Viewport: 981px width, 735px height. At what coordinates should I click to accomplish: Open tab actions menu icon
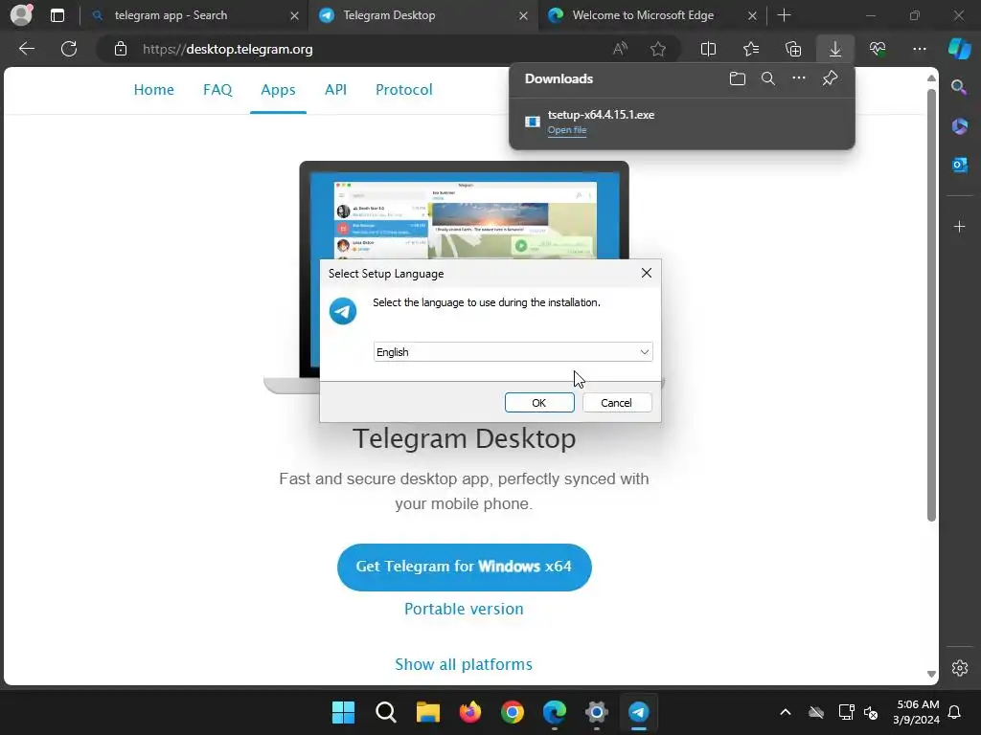click(57, 15)
